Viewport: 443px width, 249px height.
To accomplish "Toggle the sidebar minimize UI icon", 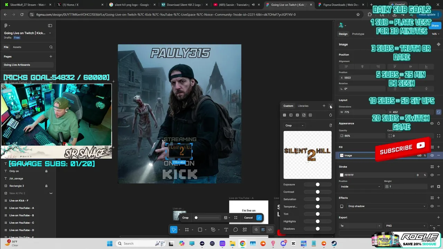I will 50,26.
